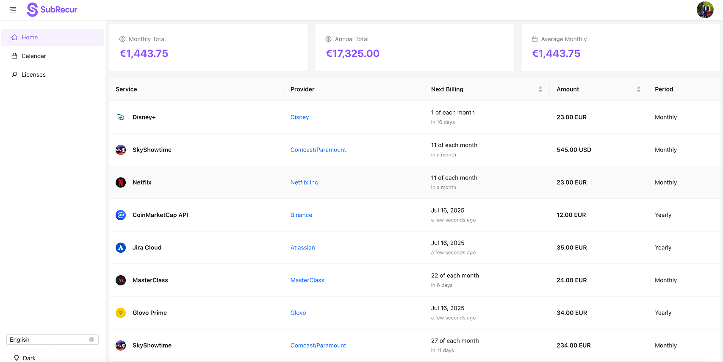Click the Licenses key icon
This screenshot has width=723, height=362.
click(14, 75)
